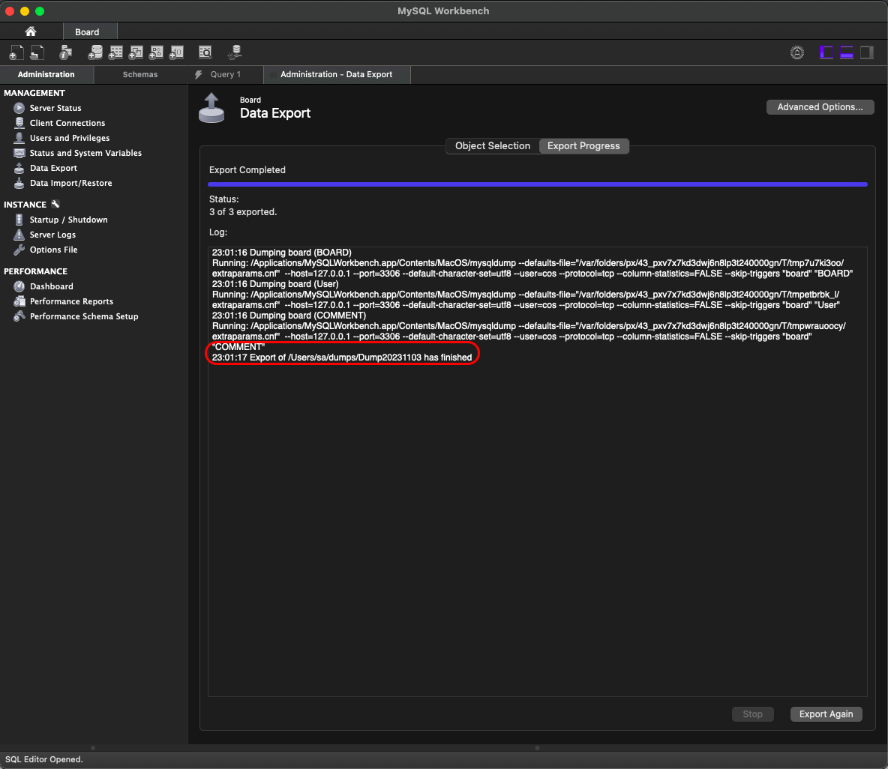This screenshot has height=769, width=888.
Task: Click the Dashboard gauge icon
Action: 19,286
